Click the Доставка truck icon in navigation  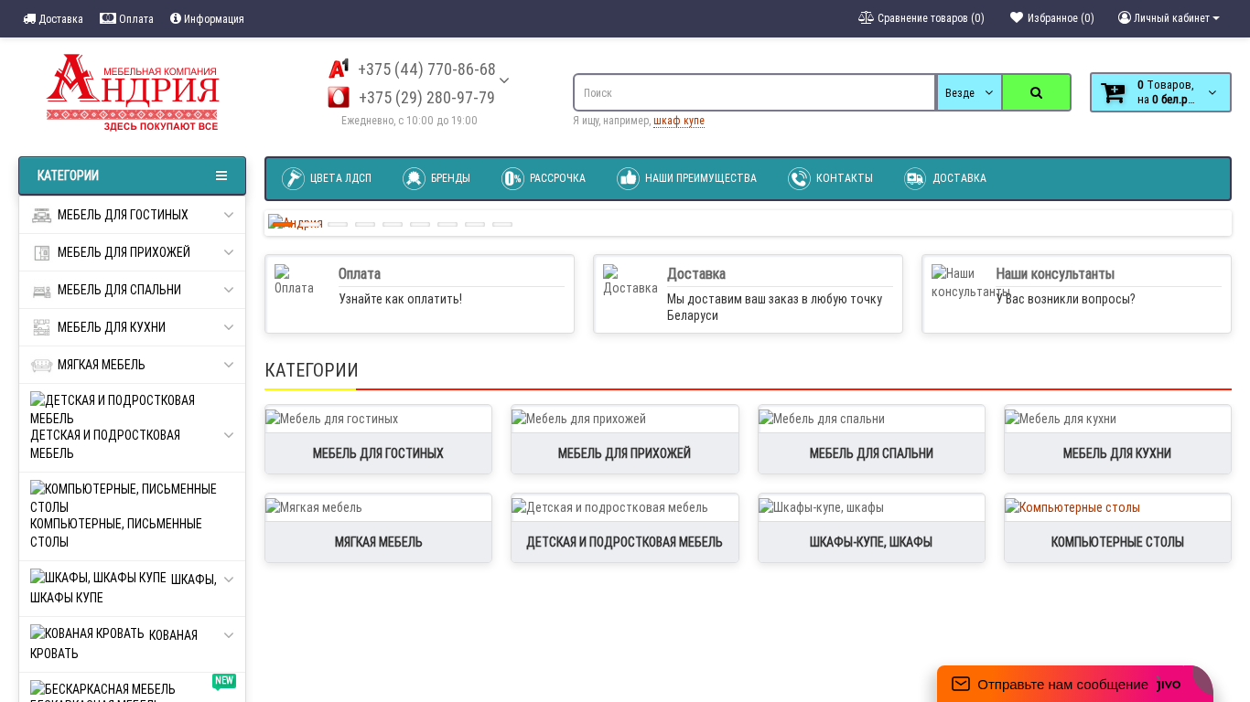coord(915,178)
